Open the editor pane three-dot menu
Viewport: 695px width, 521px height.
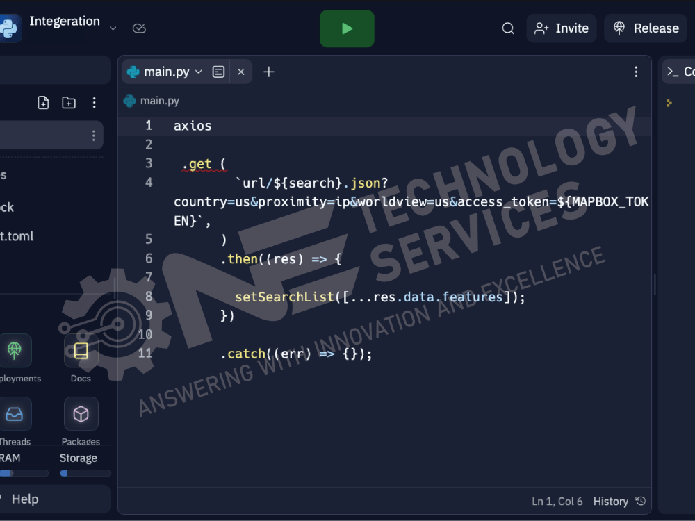[636, 72]
